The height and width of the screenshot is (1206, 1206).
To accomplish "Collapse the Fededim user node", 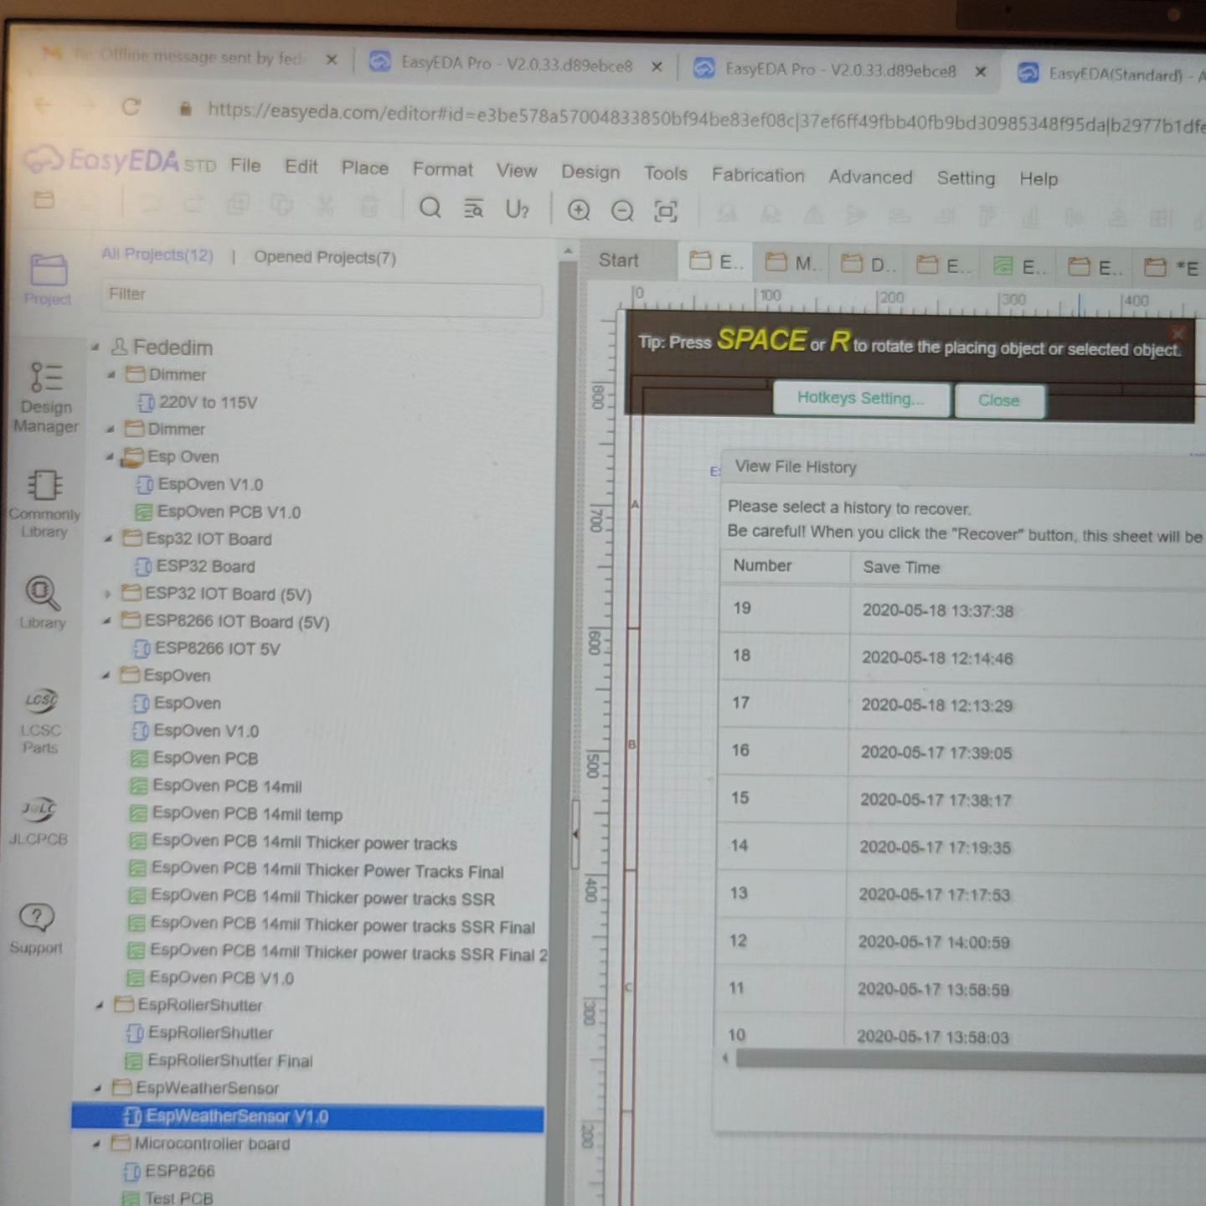I will click(x=95, y=347).
